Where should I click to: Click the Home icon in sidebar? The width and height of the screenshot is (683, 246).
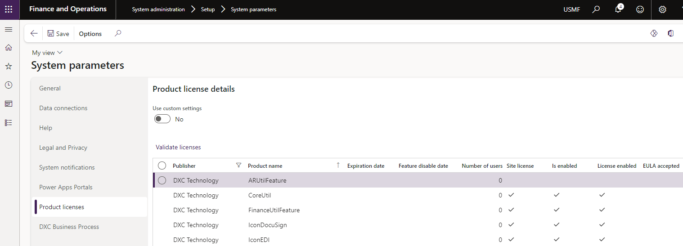(9, 48)
